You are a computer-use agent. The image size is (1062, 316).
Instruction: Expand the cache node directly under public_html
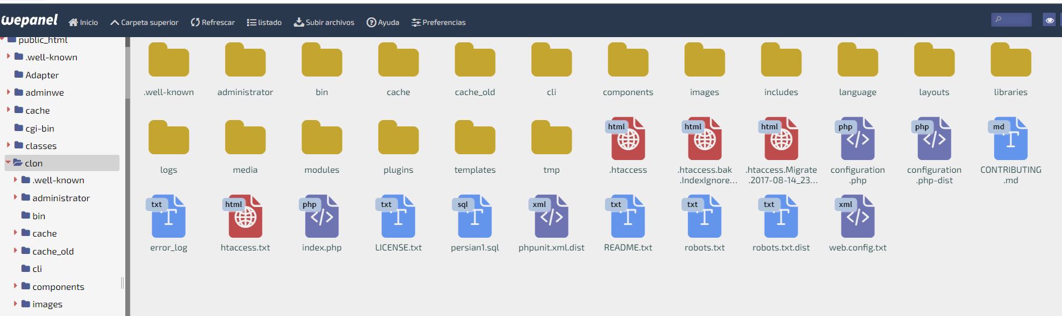[x=8, y=110]
